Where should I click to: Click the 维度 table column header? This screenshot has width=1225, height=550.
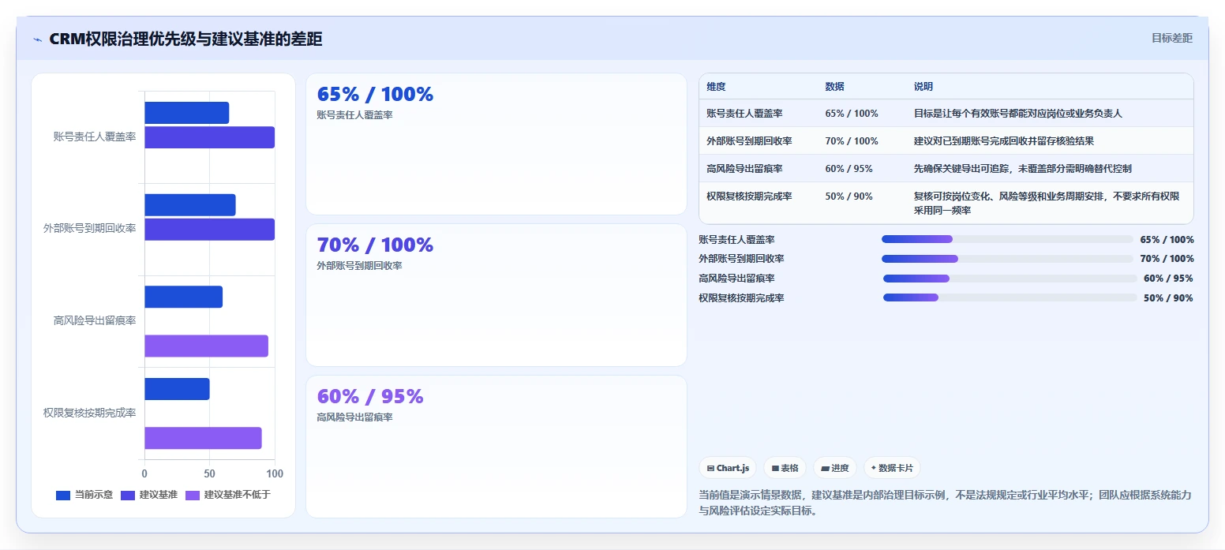click(716, 87)
